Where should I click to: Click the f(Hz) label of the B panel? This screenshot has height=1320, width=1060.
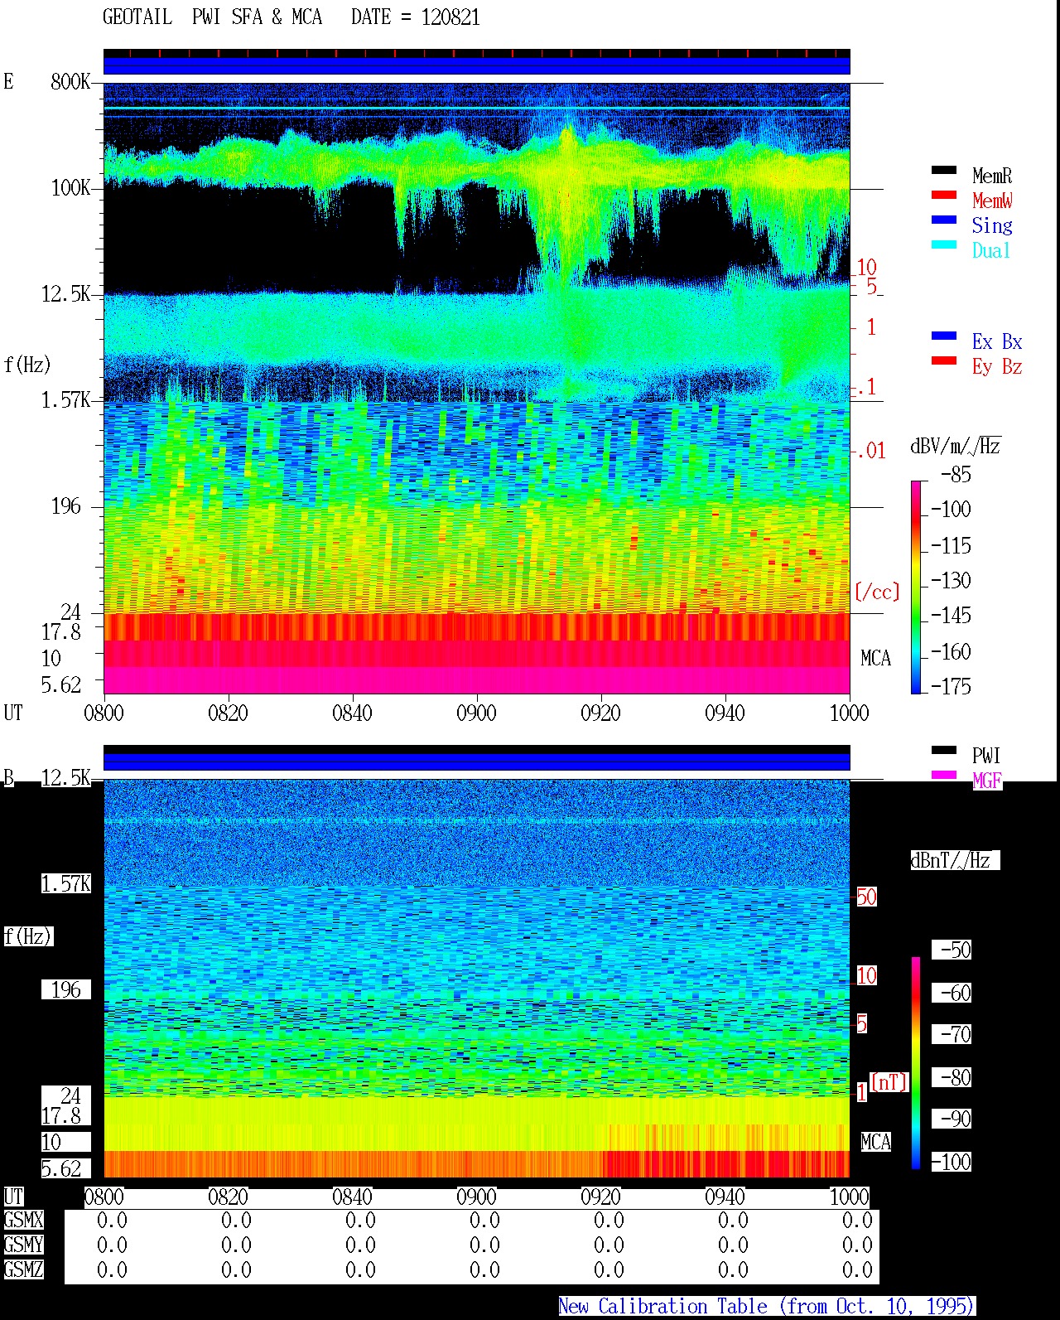(x=28, y=937)
